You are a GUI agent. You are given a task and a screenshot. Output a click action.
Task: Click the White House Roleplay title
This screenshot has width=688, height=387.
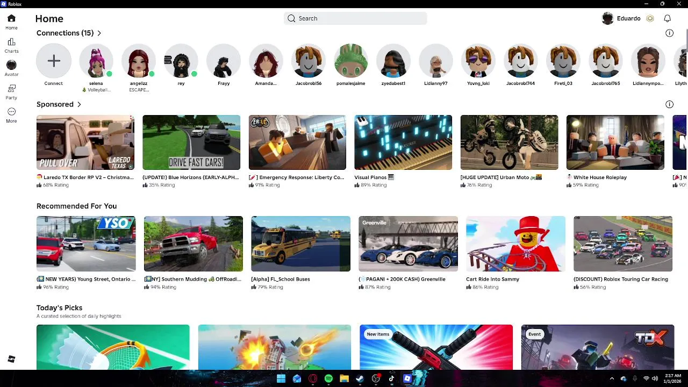(600, 177)
